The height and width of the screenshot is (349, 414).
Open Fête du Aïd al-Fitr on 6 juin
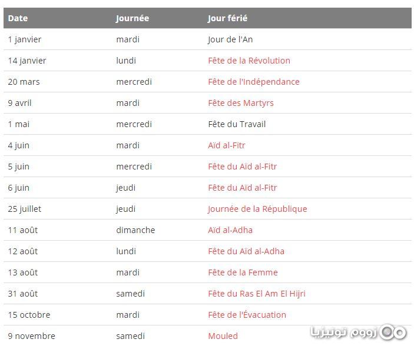[242, 188]
